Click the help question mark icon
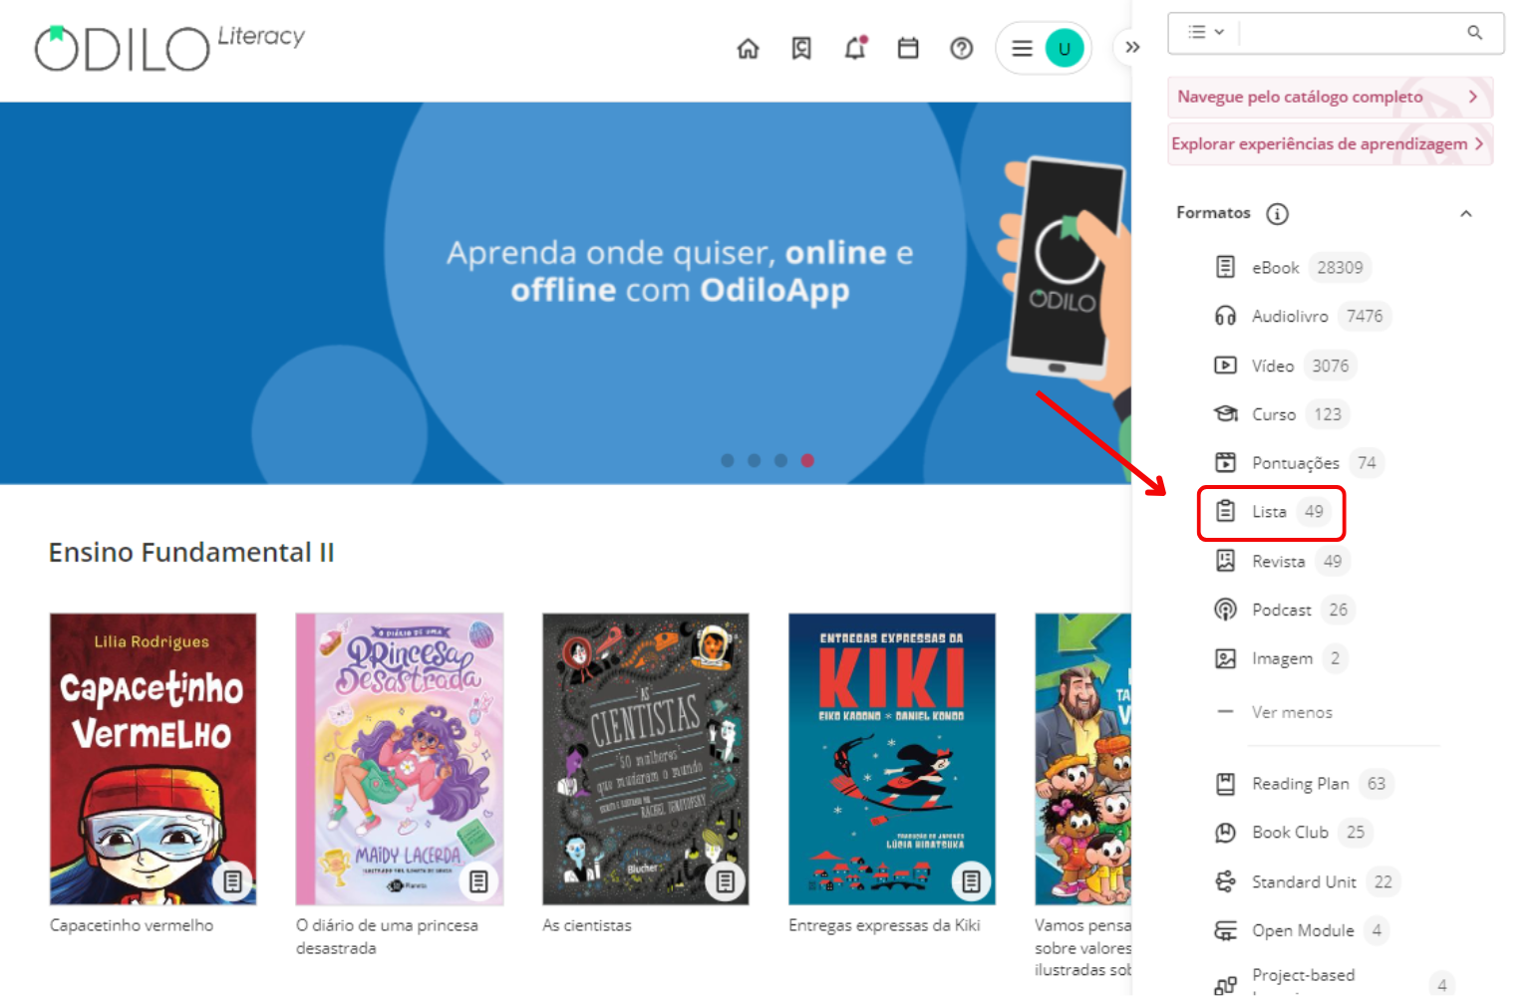 pos(962,48)
